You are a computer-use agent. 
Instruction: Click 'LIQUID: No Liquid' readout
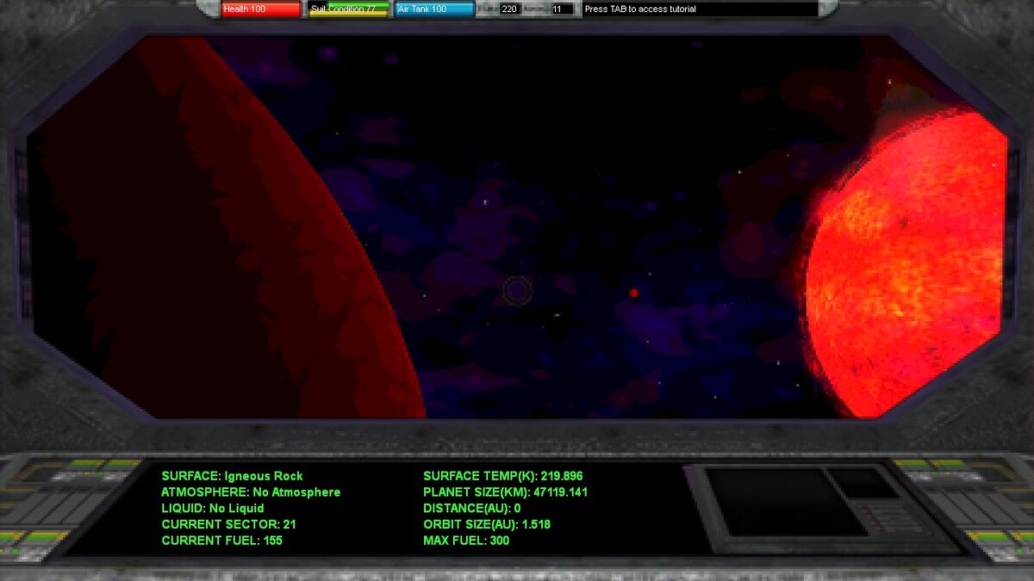pos(213,509)
